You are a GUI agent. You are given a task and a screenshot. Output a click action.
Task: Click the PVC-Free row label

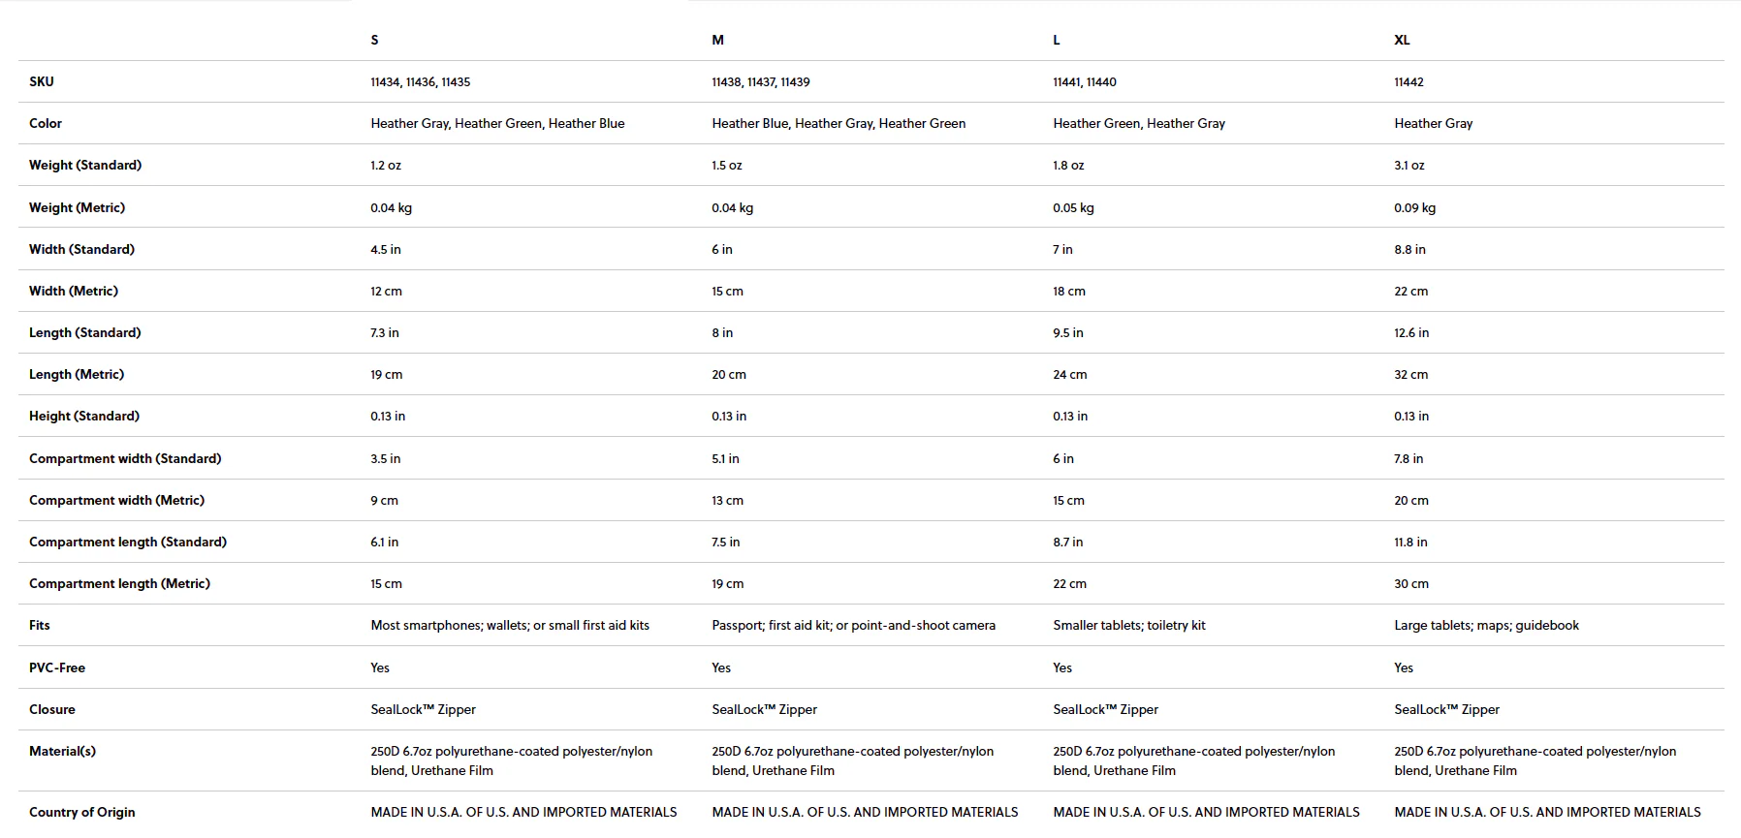(x=57, y=667)
